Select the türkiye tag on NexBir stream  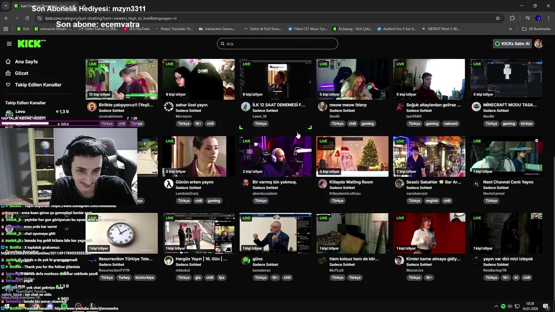(526, 123)
